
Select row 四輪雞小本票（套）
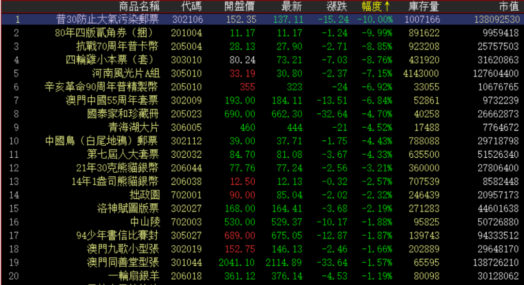[262, 60]
